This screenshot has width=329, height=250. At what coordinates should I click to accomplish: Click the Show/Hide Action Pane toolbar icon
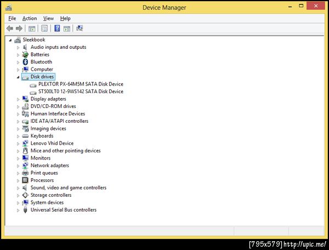(67, 29)
